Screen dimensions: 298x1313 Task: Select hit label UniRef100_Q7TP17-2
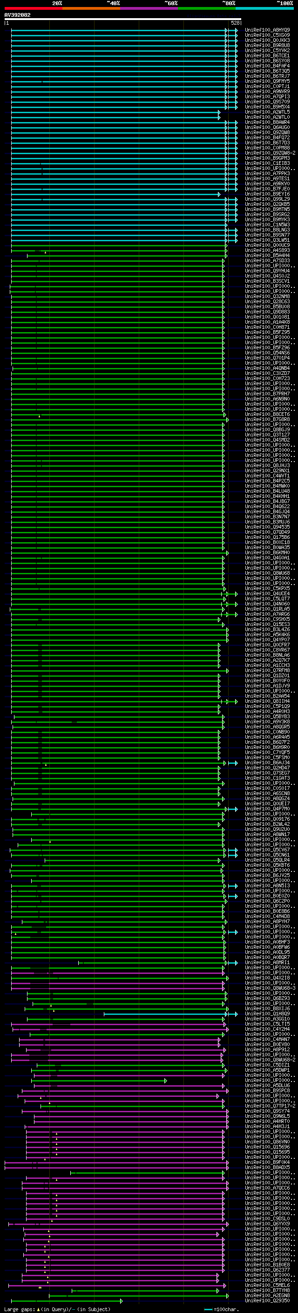(270, 1106)
